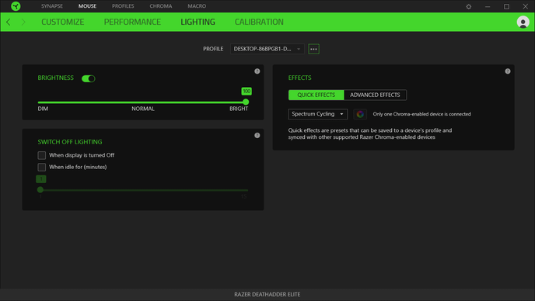Screen dimensions: 535x301
Task: Check When idle for (minutes)
Action: tap(42, 168)
